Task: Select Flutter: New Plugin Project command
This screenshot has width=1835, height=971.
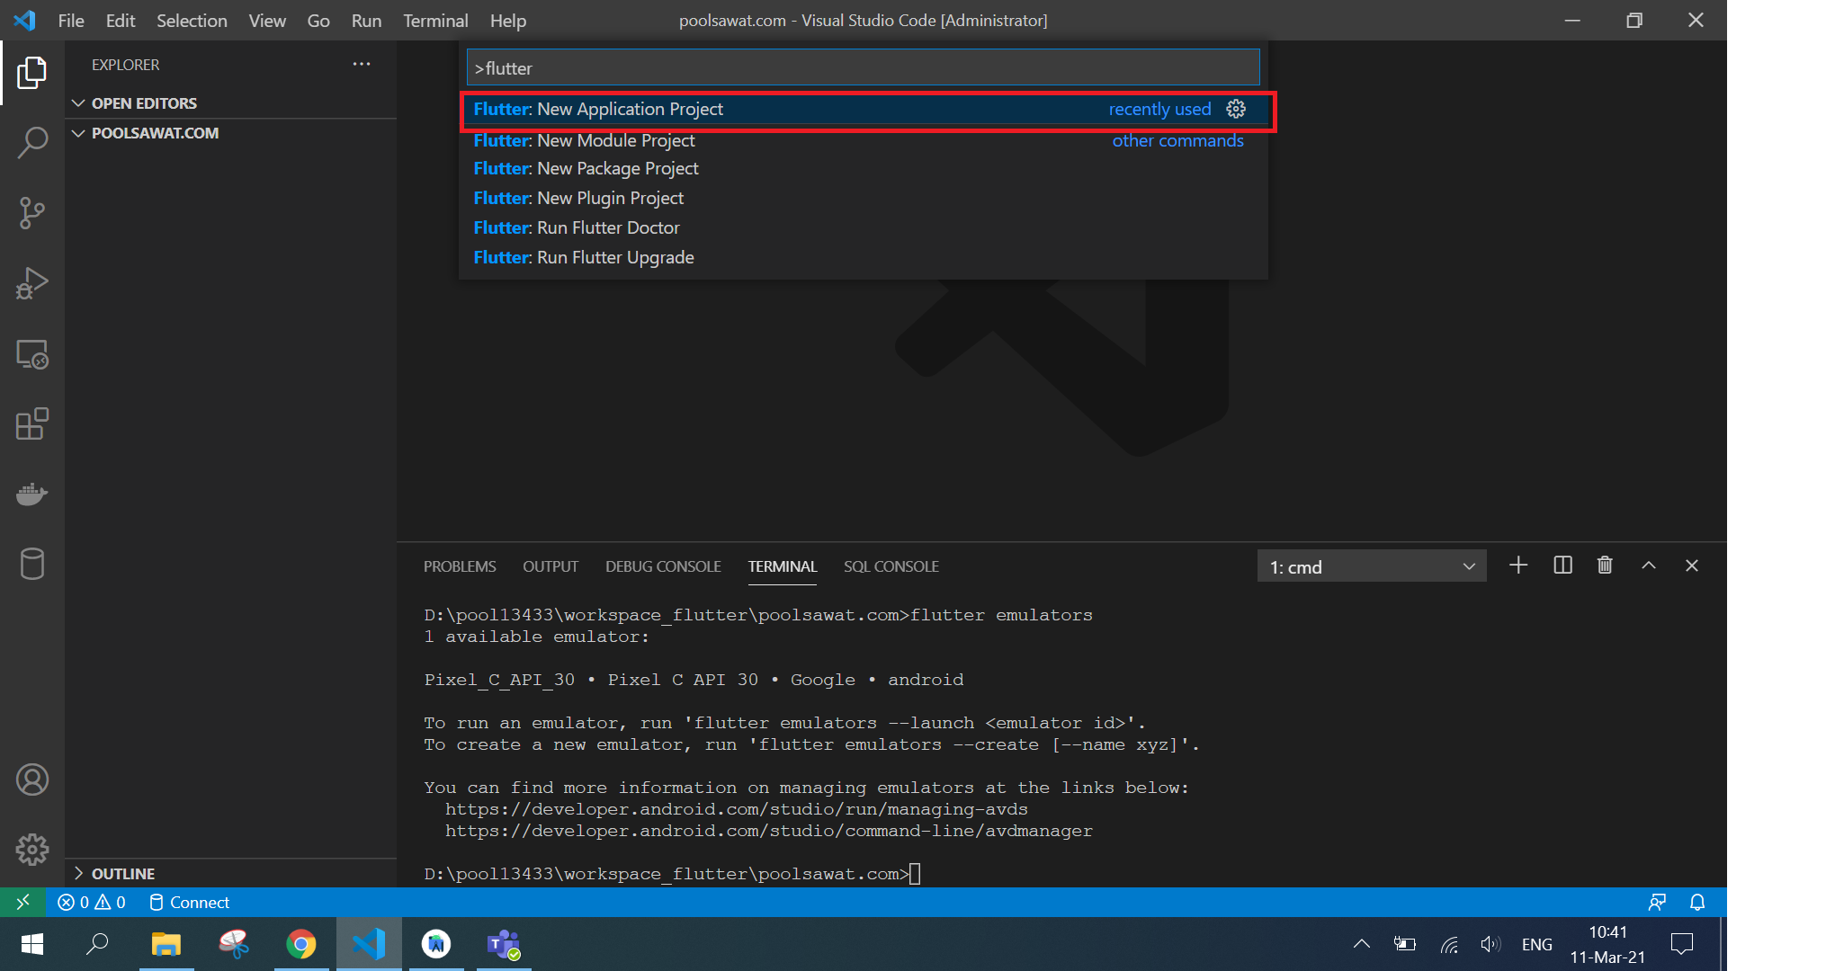Action: point(864,198)
